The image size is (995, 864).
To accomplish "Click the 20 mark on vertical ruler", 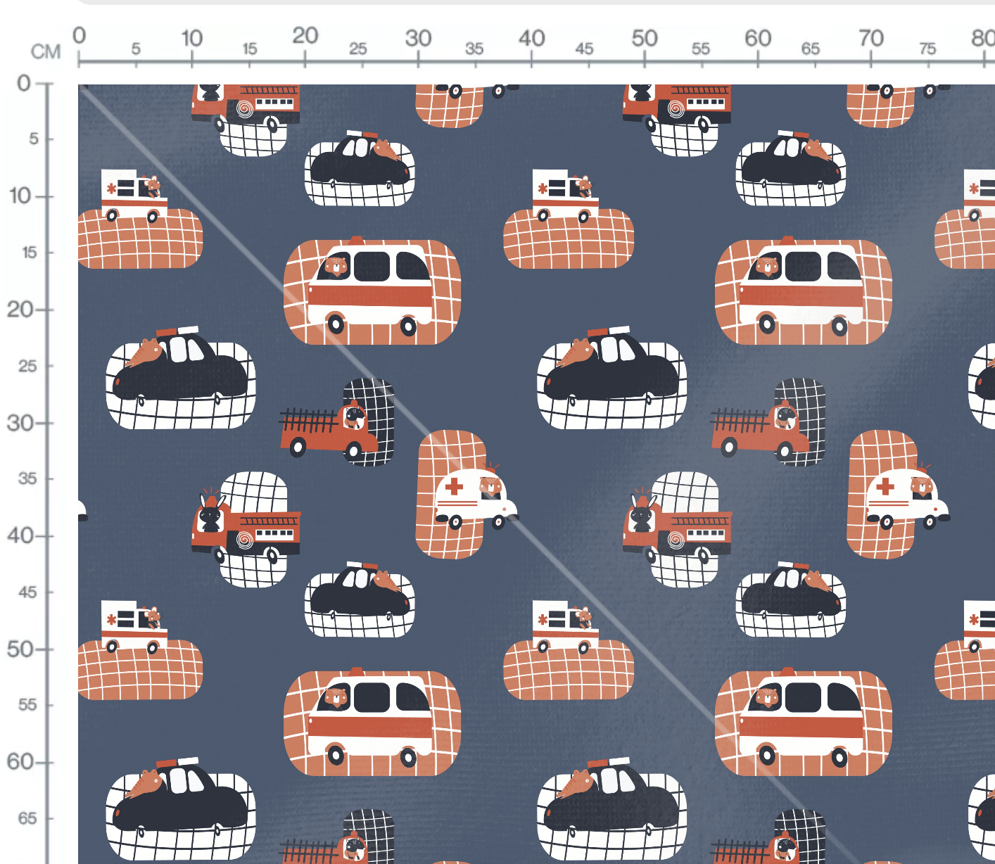I will 20,309.
